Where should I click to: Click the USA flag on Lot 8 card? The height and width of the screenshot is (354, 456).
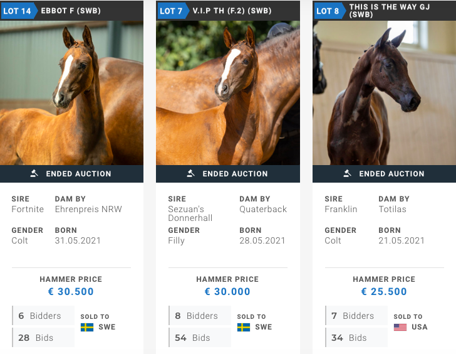coord(400,327)
